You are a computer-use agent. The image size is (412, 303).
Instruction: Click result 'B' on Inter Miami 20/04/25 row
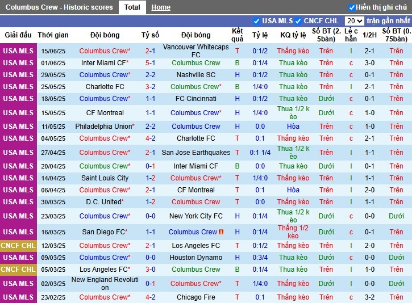[238, 166]
